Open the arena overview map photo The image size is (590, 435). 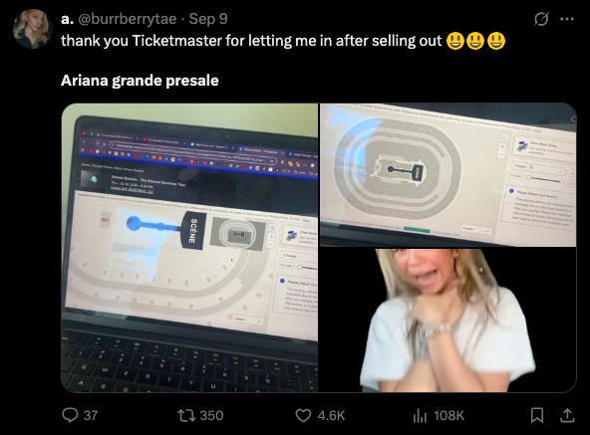[x=447, y=175]
